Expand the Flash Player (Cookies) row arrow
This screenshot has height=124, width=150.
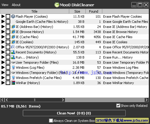(x=3, y=17)
